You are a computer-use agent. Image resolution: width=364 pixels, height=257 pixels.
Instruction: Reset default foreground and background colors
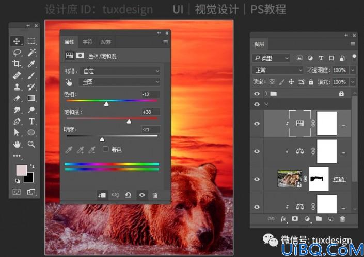coord(18,181)
